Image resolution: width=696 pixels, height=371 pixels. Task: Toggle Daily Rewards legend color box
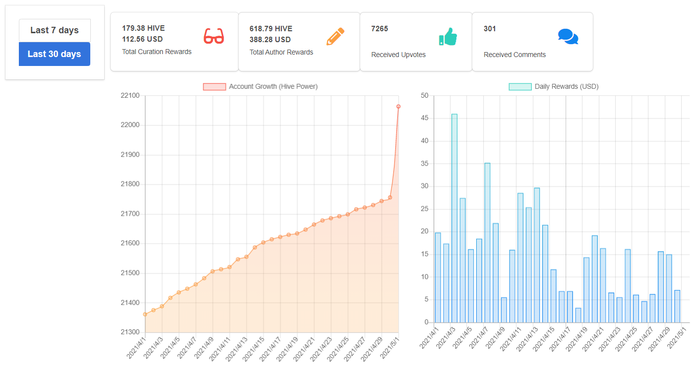[520, 87]
